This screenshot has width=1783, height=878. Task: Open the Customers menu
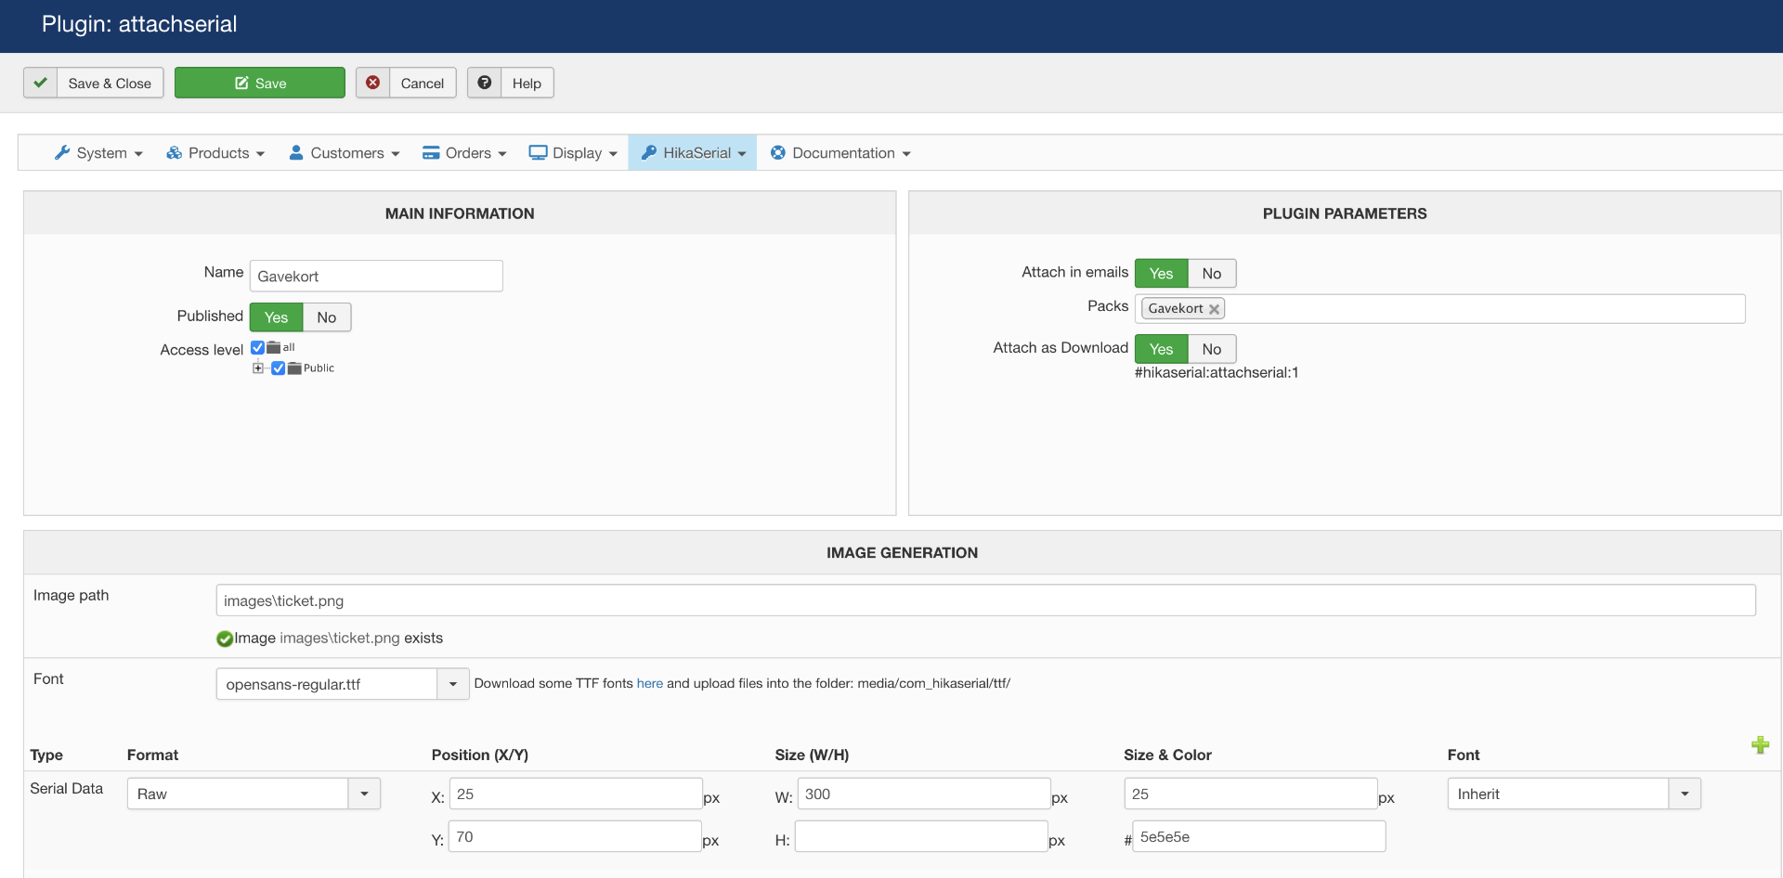point(345,152)
